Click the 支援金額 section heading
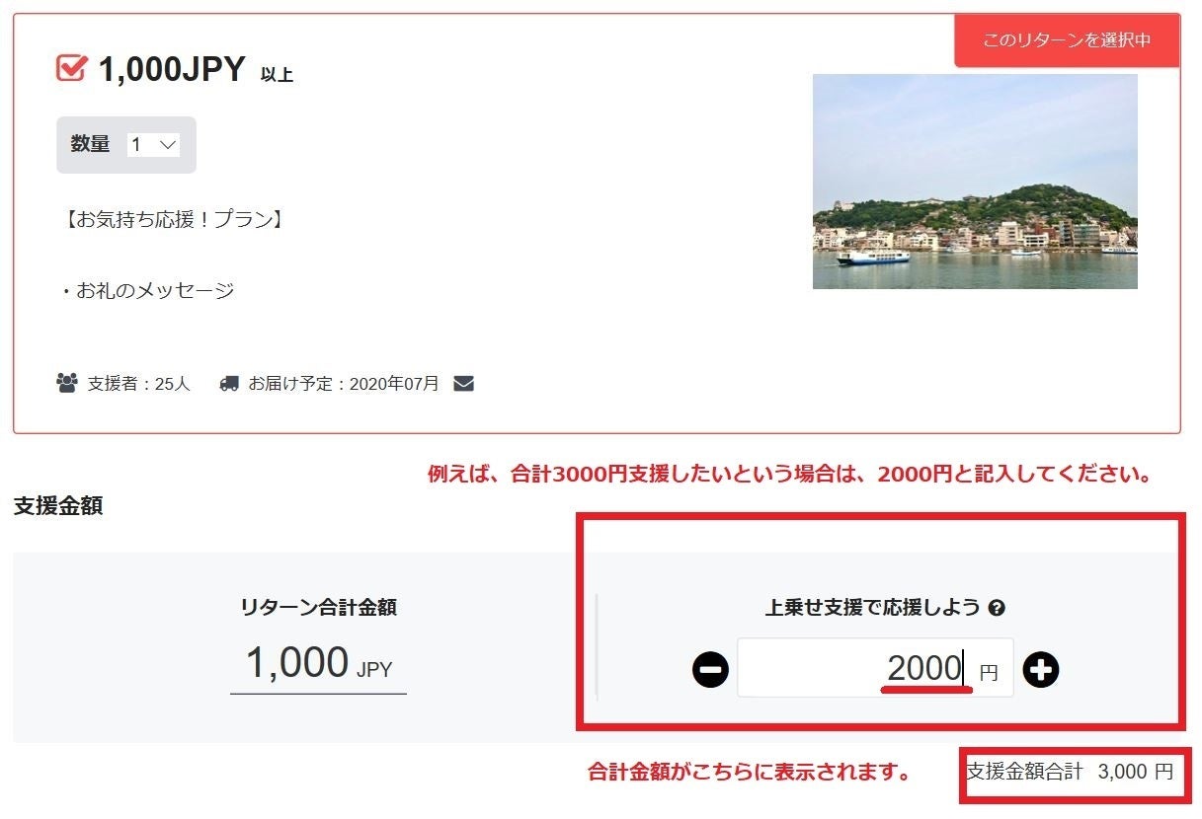The width and height of the screenshot is (1202, 819). coord(57,506)
